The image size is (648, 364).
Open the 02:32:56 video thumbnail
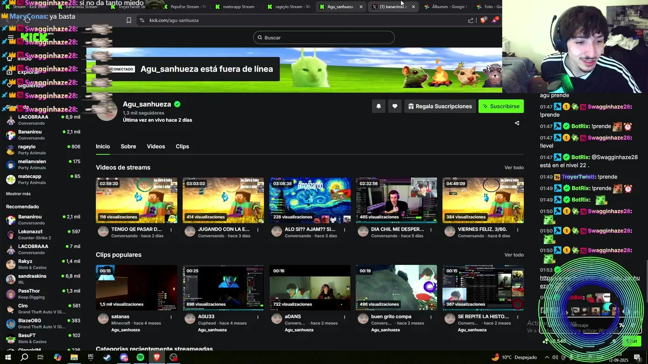pos(396,200)
